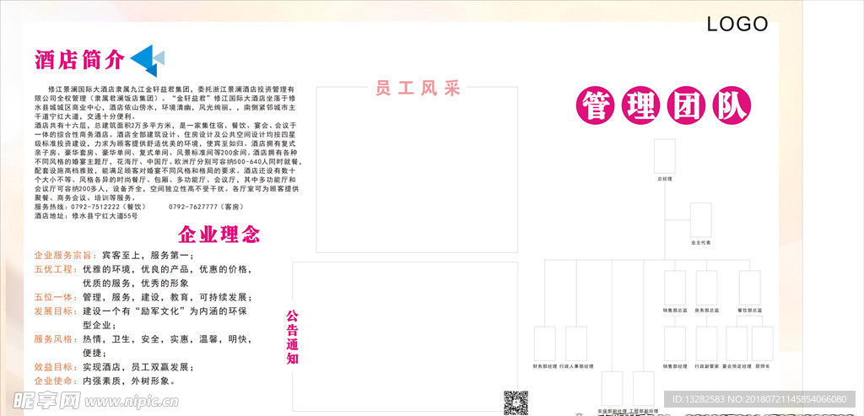This screenshot has height=416, width=864.
Task: Click the label 五优工程：
Action: 57,269
